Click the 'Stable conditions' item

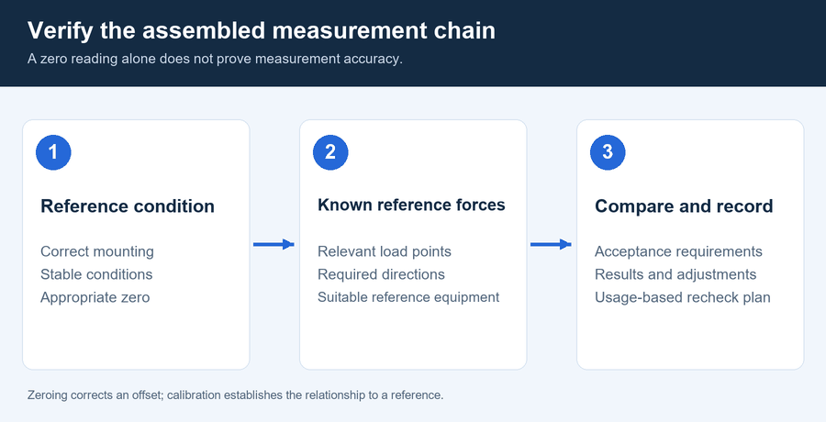click(x=96, y=274)
